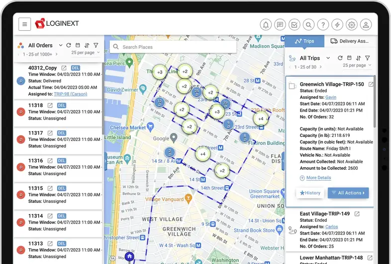Screen dimensions: 391x264
Task: Select the Greenwich Village-TRIP-150 checkbox
Action: pos(292,85)
